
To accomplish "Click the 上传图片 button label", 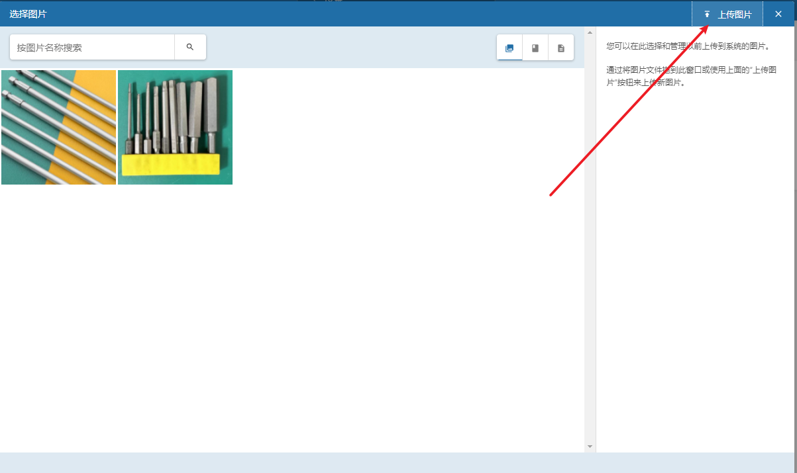I will [735, 15].
